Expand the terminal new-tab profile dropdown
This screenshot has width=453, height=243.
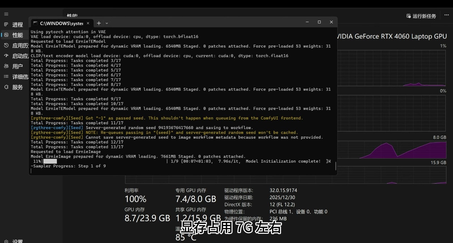(107, 23)
